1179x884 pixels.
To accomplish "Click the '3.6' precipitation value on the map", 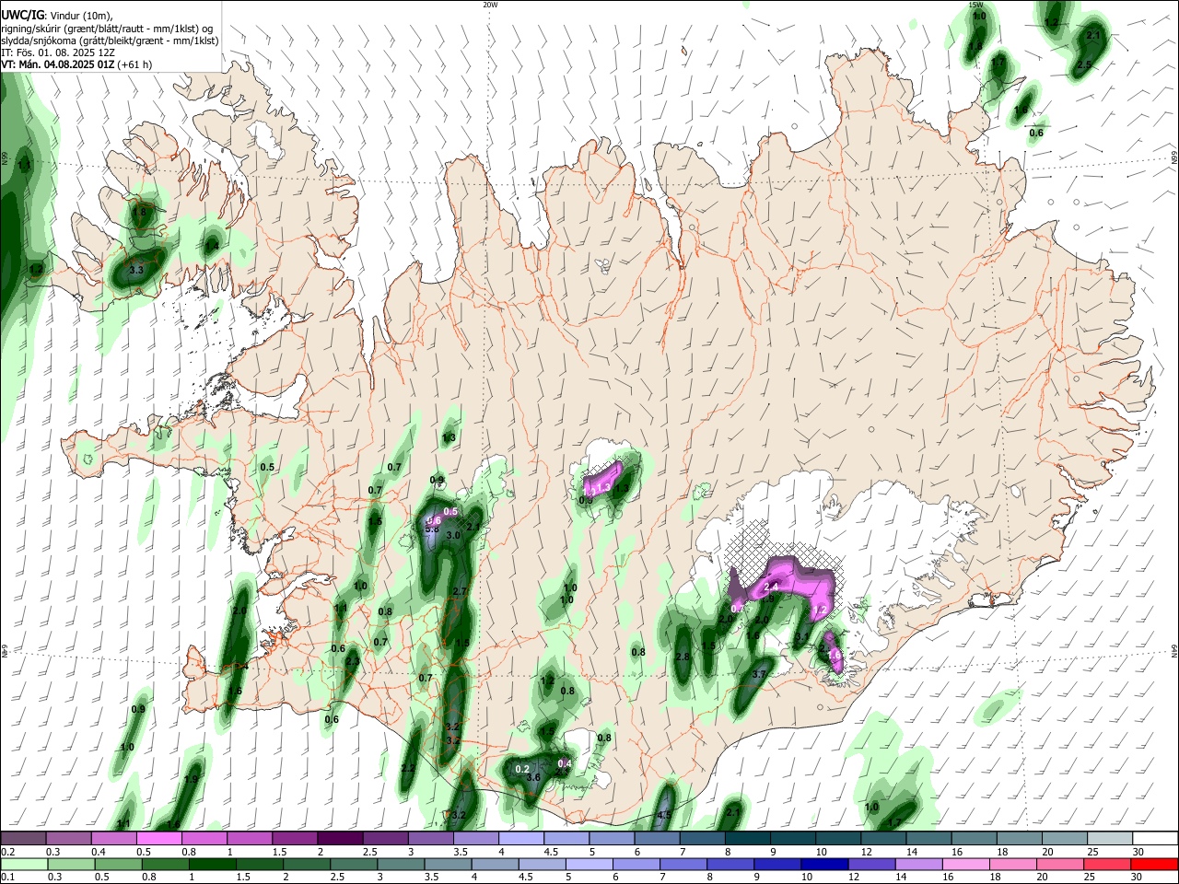I will [x=532, y=778].
